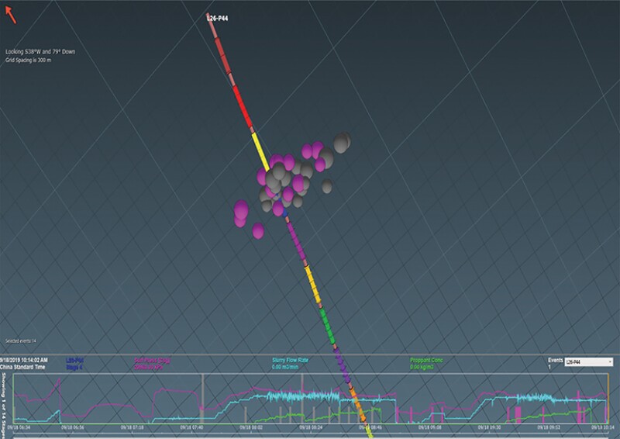Image resolution: width=620 pixels, height=439 pixels.
Task: Open the Events well selector dropdown L26-P44
Action: [x=588, y=361]
